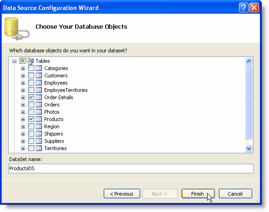Expand the Orders table node
Viewport: 269px width, 212px height.
(23, 105)
